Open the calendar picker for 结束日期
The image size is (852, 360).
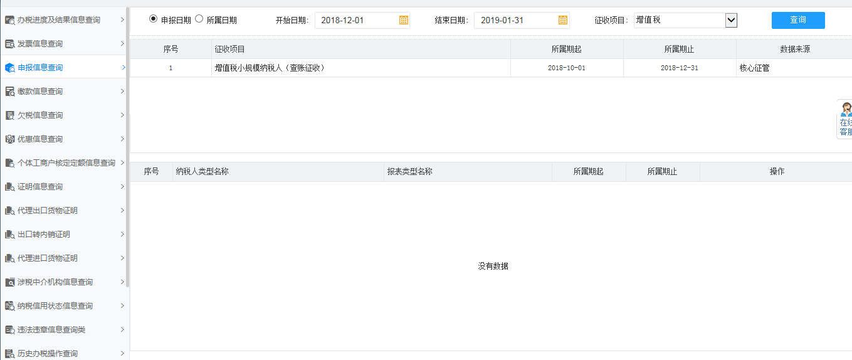tap(563, 20)
